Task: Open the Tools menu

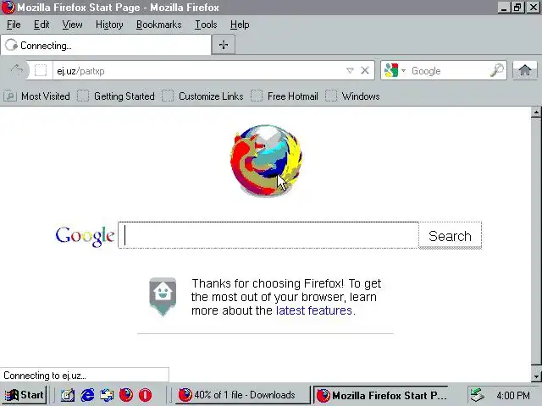Action: [206, 25]
